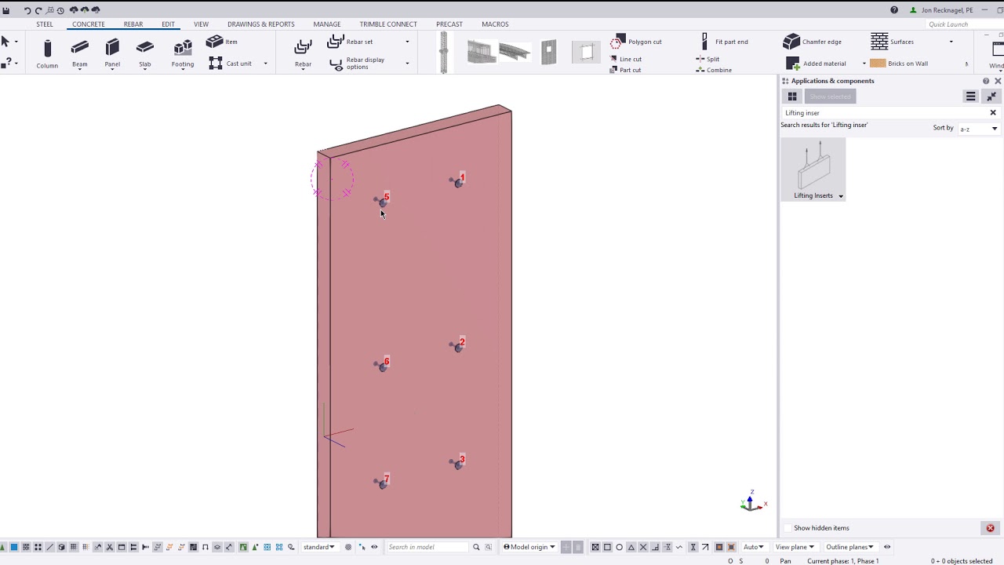Click the Added material tool

coord(817,64)
